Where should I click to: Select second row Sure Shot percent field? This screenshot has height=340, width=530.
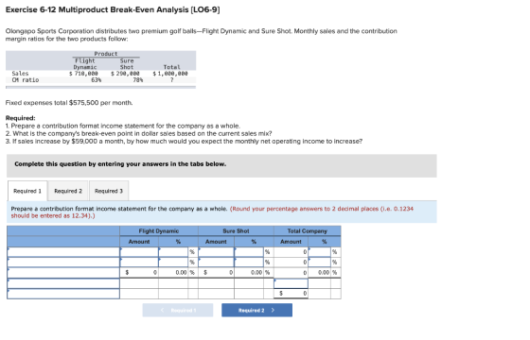249,263
